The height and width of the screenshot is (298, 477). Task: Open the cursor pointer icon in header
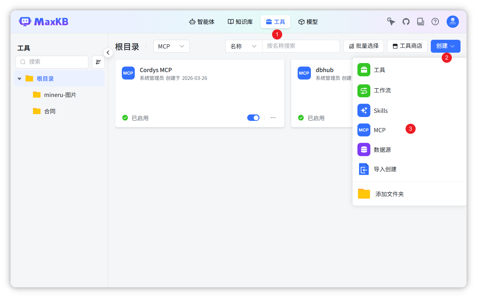click(391, 22)
